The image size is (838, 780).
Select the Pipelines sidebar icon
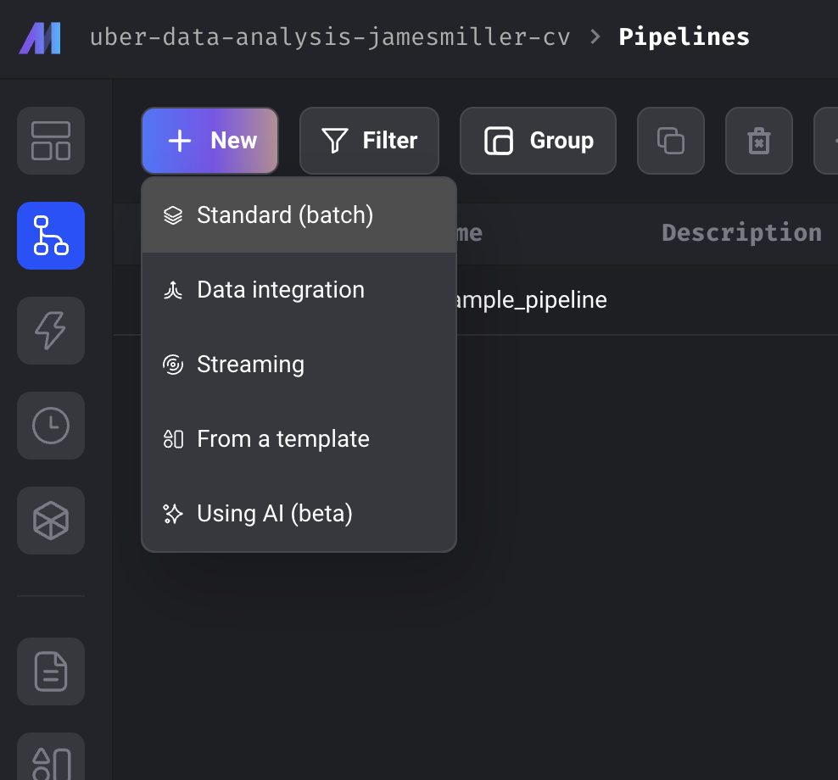(51, 236)
